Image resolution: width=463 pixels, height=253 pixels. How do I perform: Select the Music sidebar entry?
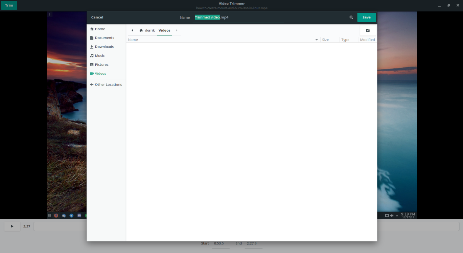[99, 55]
